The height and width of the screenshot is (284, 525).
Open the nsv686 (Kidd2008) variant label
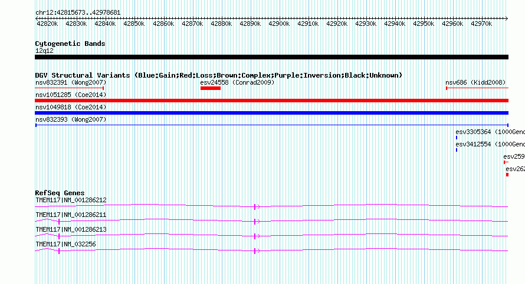point(475,82)
